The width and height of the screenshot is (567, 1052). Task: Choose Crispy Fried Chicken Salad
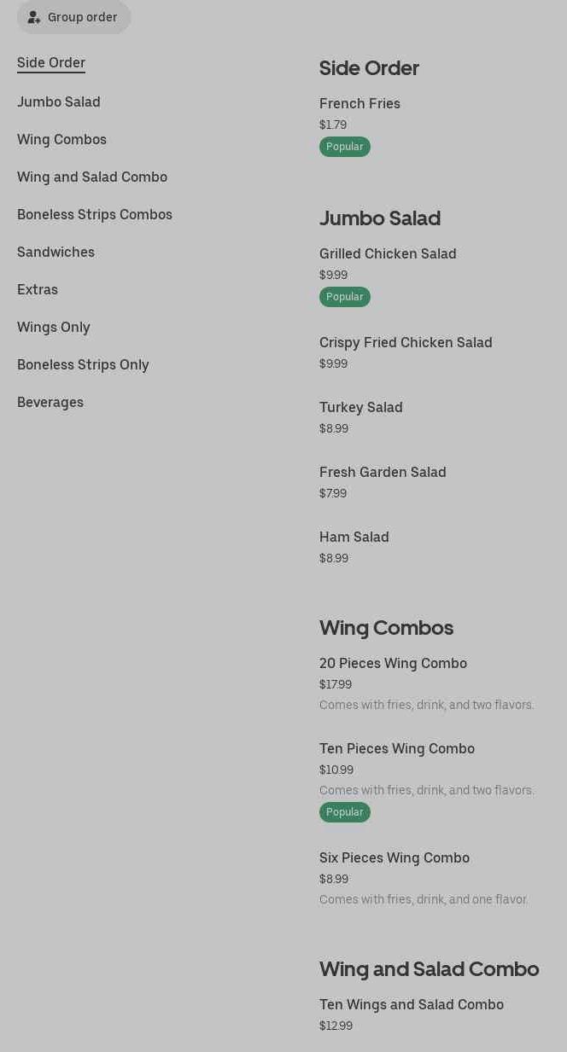point(406,343)
